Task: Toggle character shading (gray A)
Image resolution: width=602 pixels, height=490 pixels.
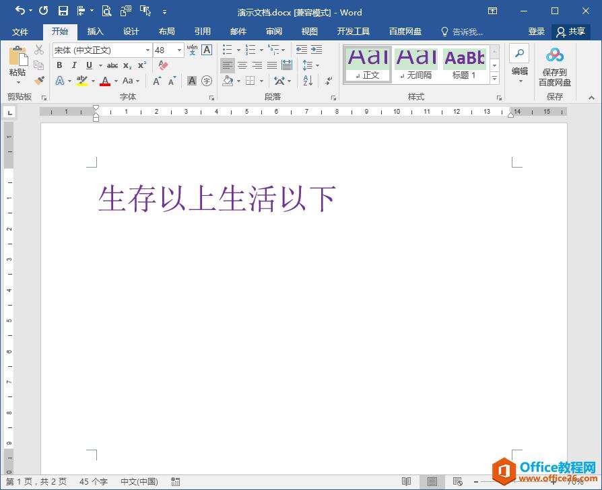Action: 192,81
